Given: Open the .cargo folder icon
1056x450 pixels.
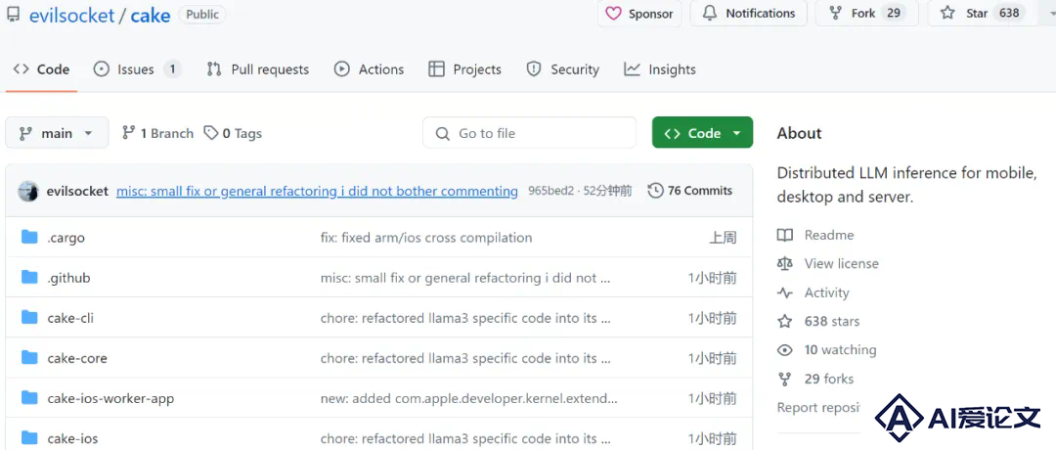Looking at the screenshot, I should pos(29,237).
